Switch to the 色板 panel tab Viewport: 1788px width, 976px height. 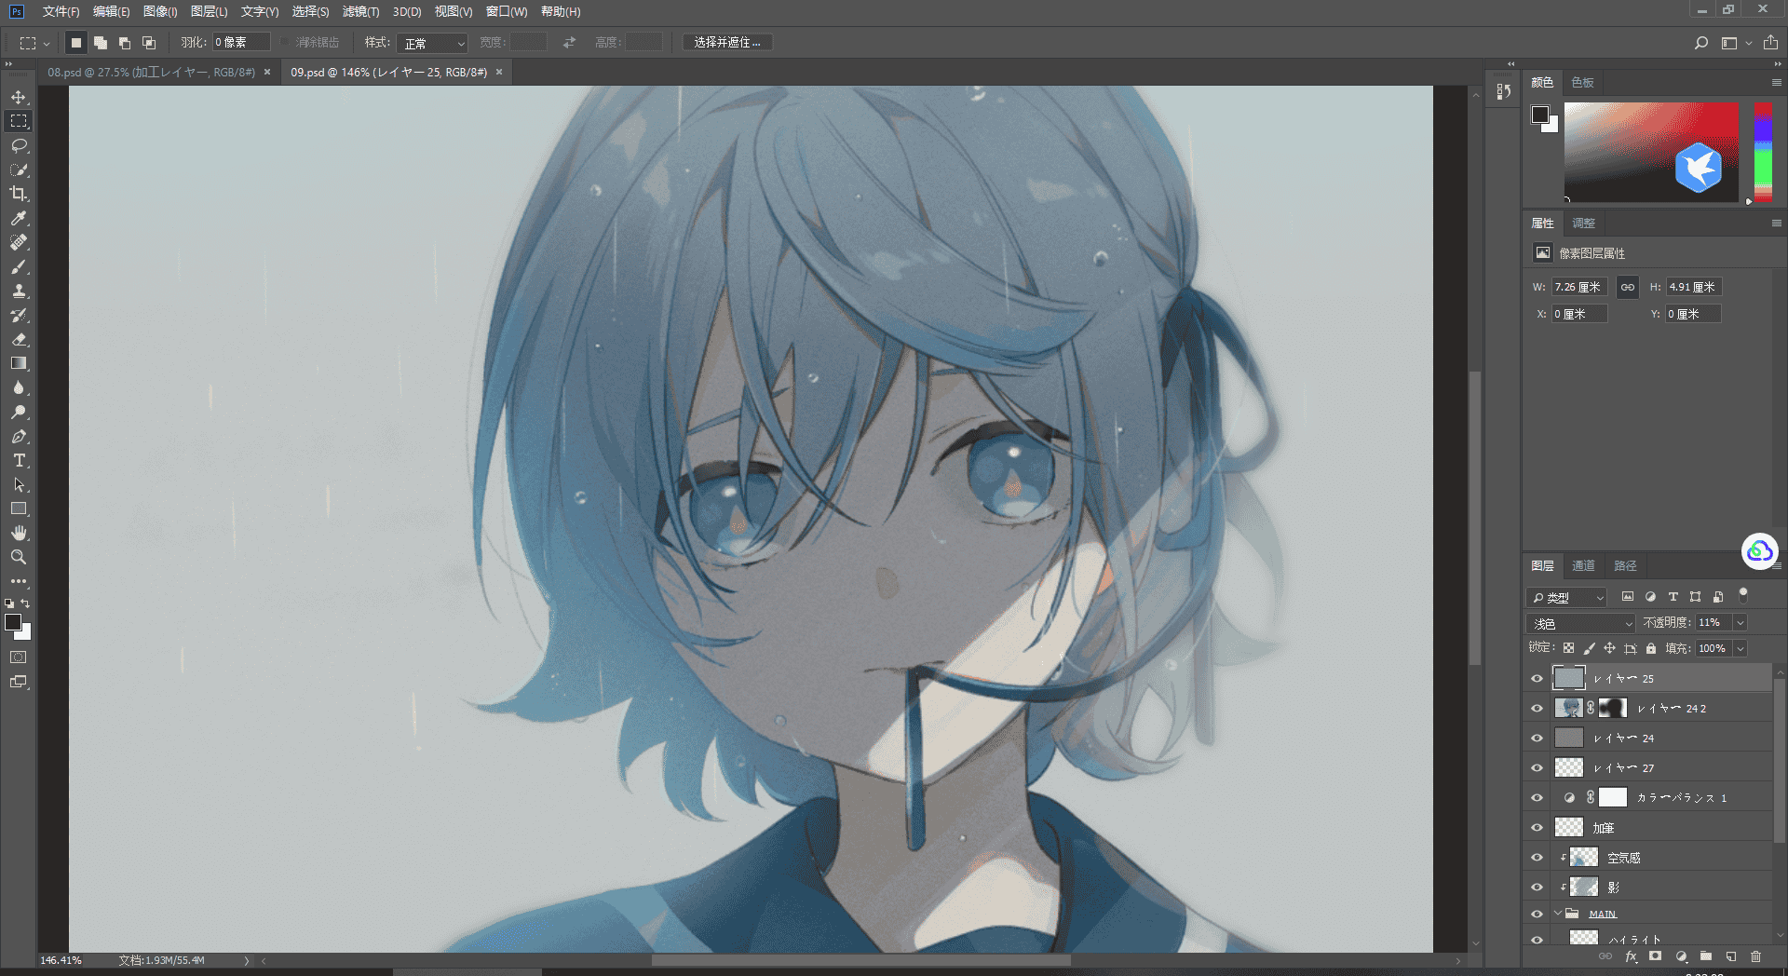(1582, 83)
